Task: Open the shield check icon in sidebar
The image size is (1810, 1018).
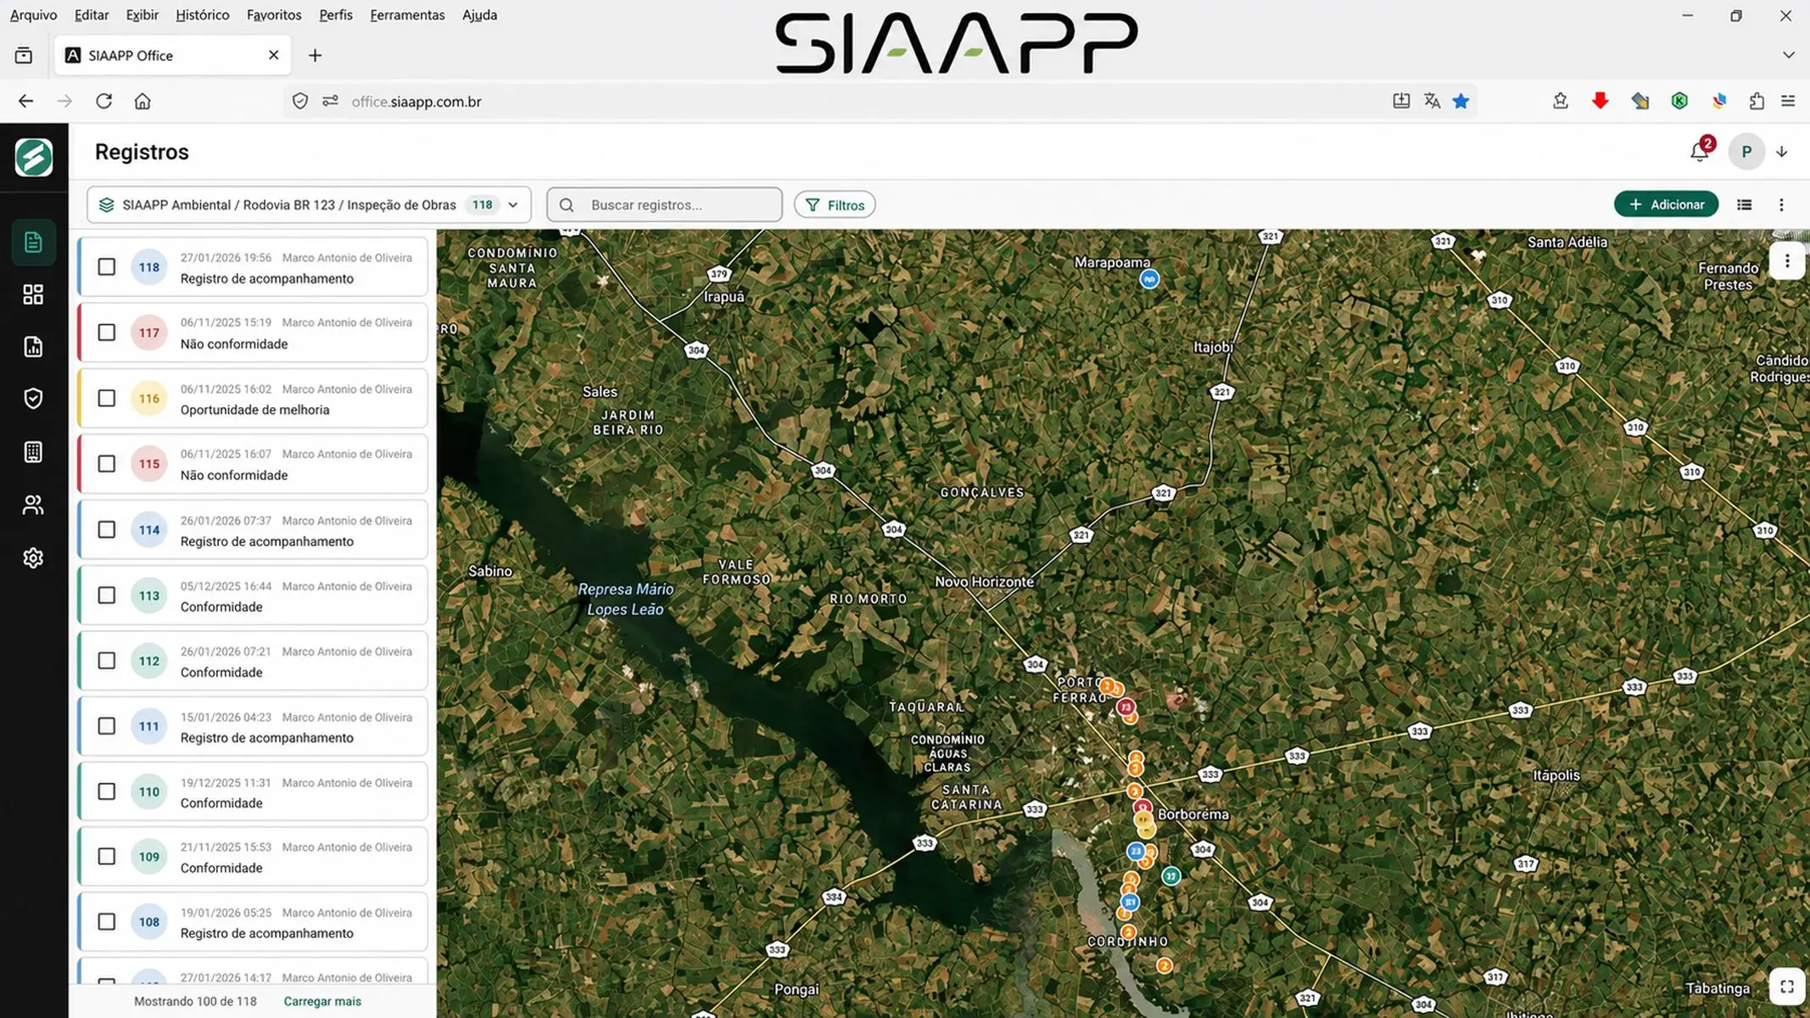Action: point(33,399)
